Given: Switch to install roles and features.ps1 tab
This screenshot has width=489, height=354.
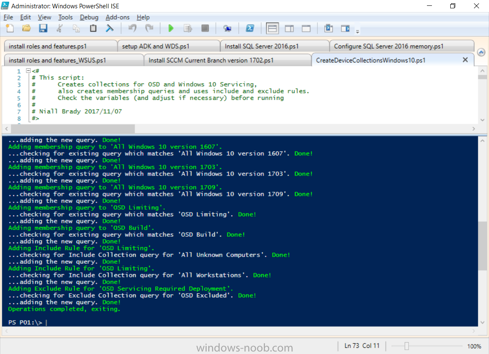Looking at the screenshot, I should pos(60,46).
